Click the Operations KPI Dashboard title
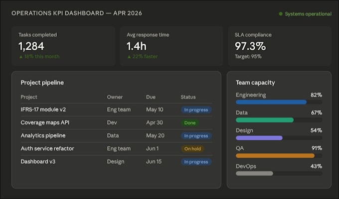339x199 pixels. point(77,13)
